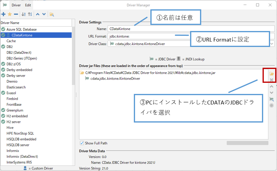
Task: Select the Derby server driver
Action: 16,76
